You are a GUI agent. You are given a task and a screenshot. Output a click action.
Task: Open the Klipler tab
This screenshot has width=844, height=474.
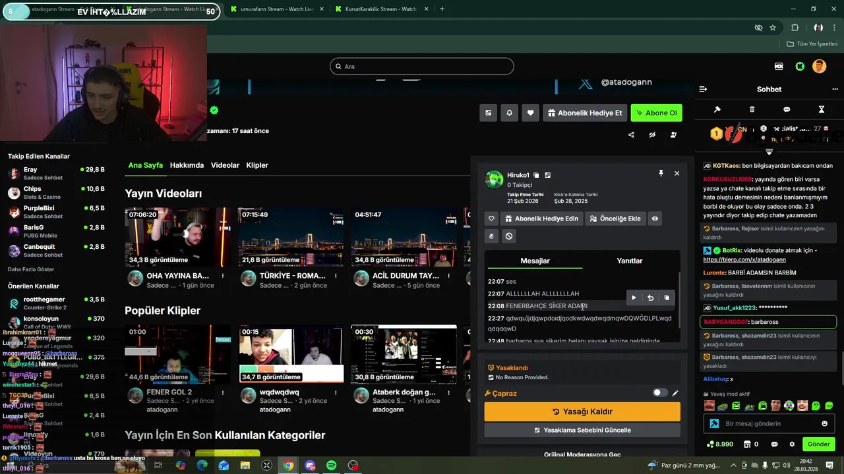click(x=257, y=165)
